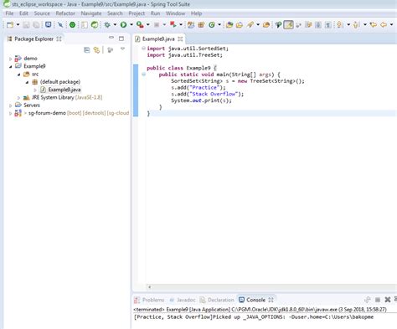The image size is (397, 329).
Task: Expand the JRE System Library node
Action: (18, 98)
